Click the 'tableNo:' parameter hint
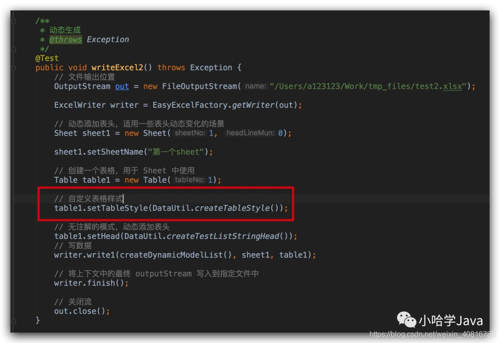The image size is (500, 343). [x=189, y=180]
